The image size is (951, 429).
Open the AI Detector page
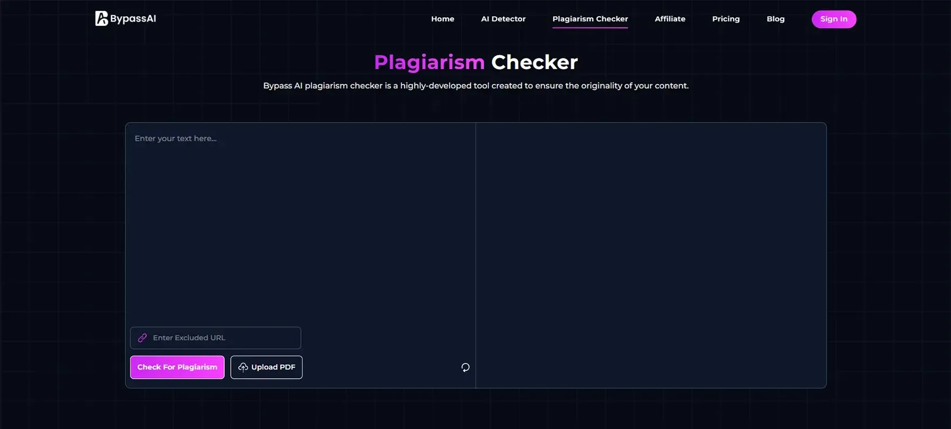click(x=503, y=19)
